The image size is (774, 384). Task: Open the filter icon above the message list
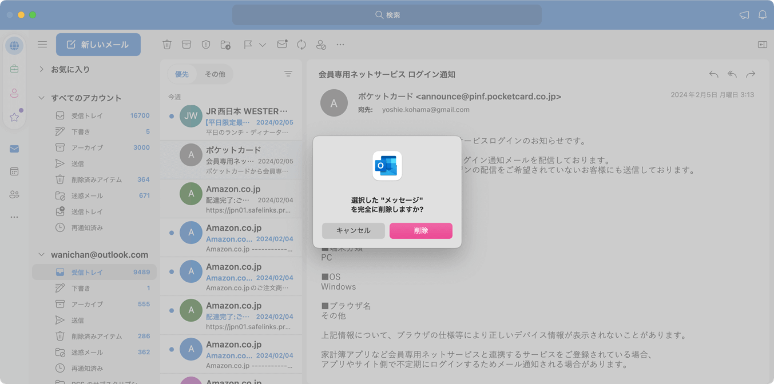[288, 74]
